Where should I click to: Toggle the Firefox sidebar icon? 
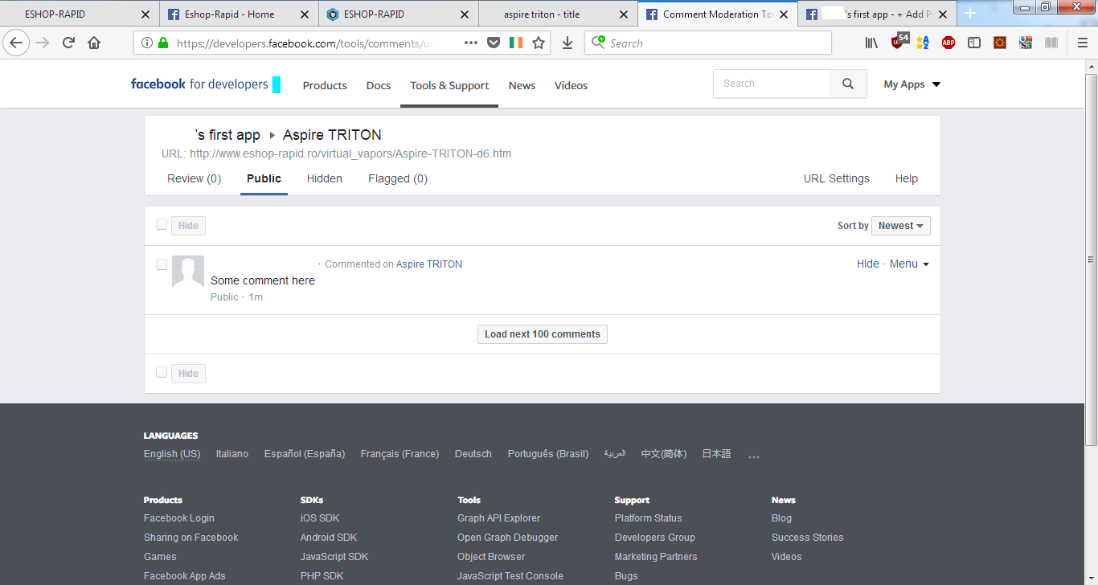tap(974, 43)
